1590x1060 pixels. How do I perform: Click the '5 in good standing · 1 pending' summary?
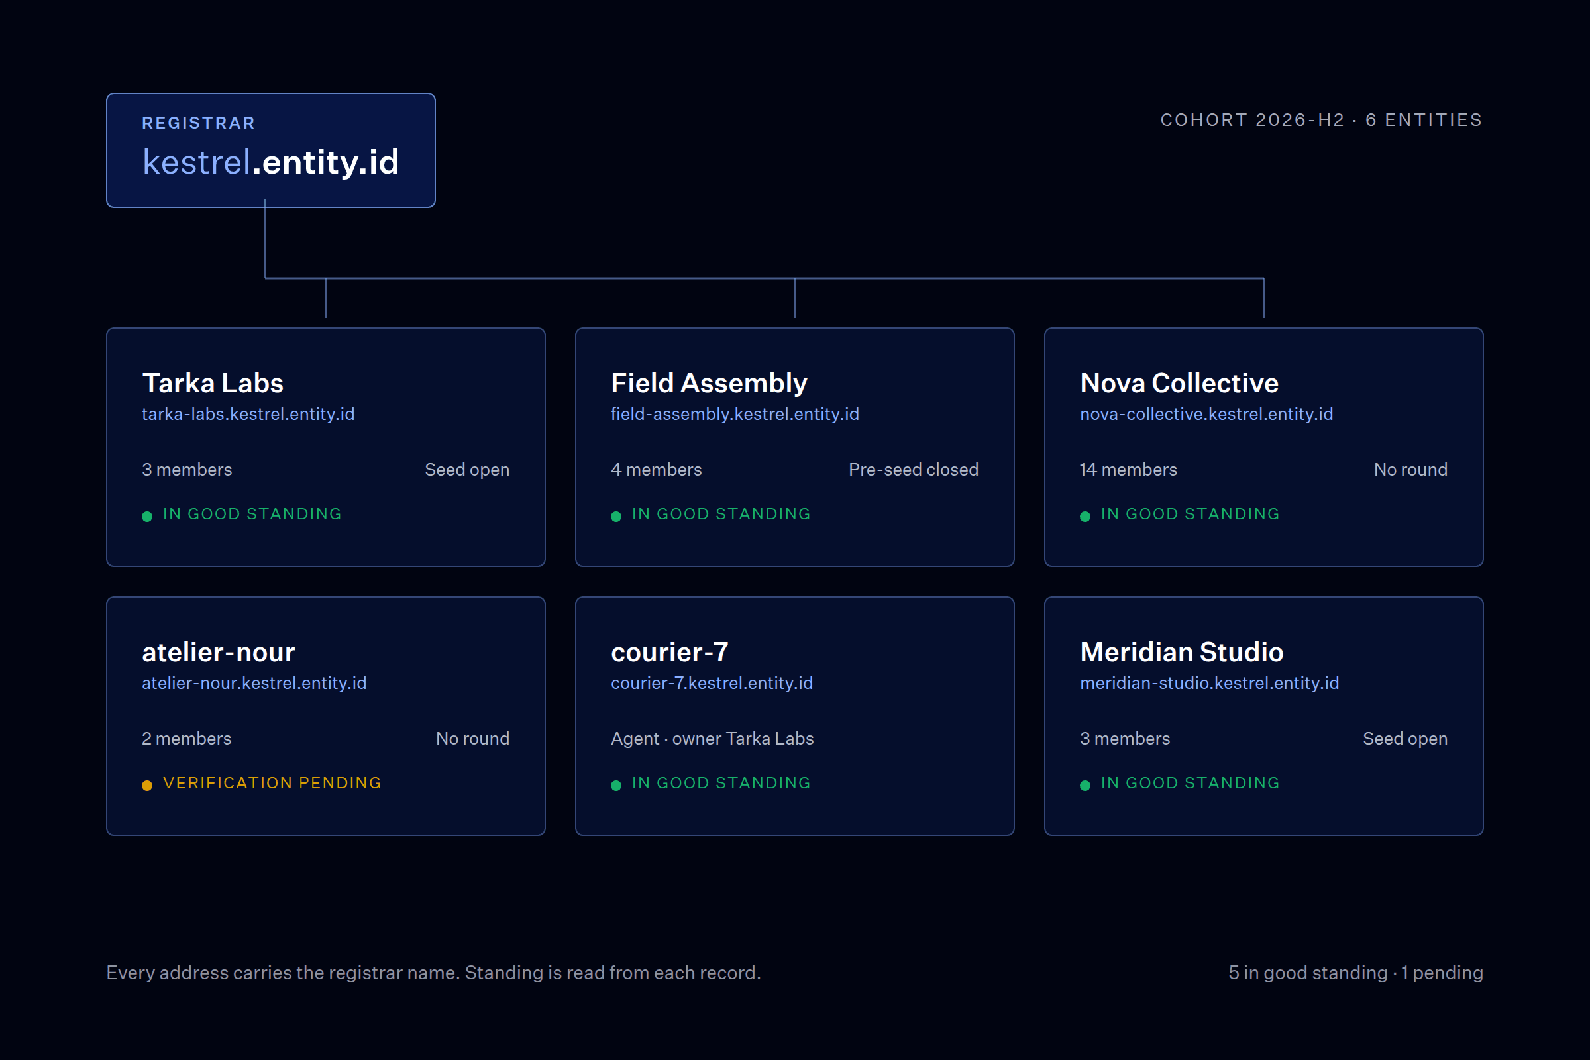tap(1355, 972)
